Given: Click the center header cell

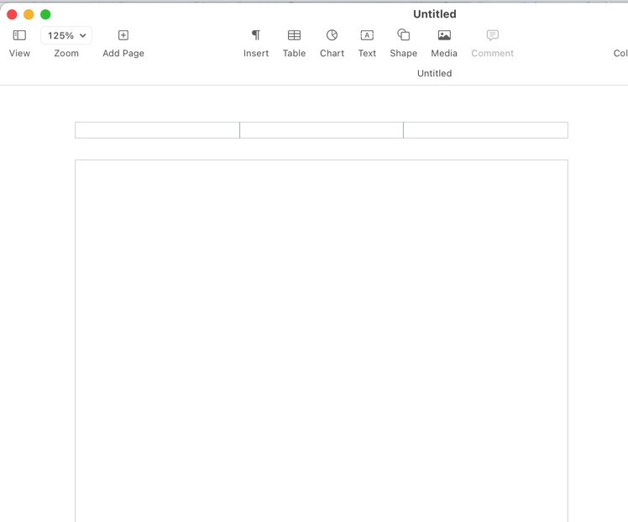Looking at the screenshot, I should [x=322, y=130].
